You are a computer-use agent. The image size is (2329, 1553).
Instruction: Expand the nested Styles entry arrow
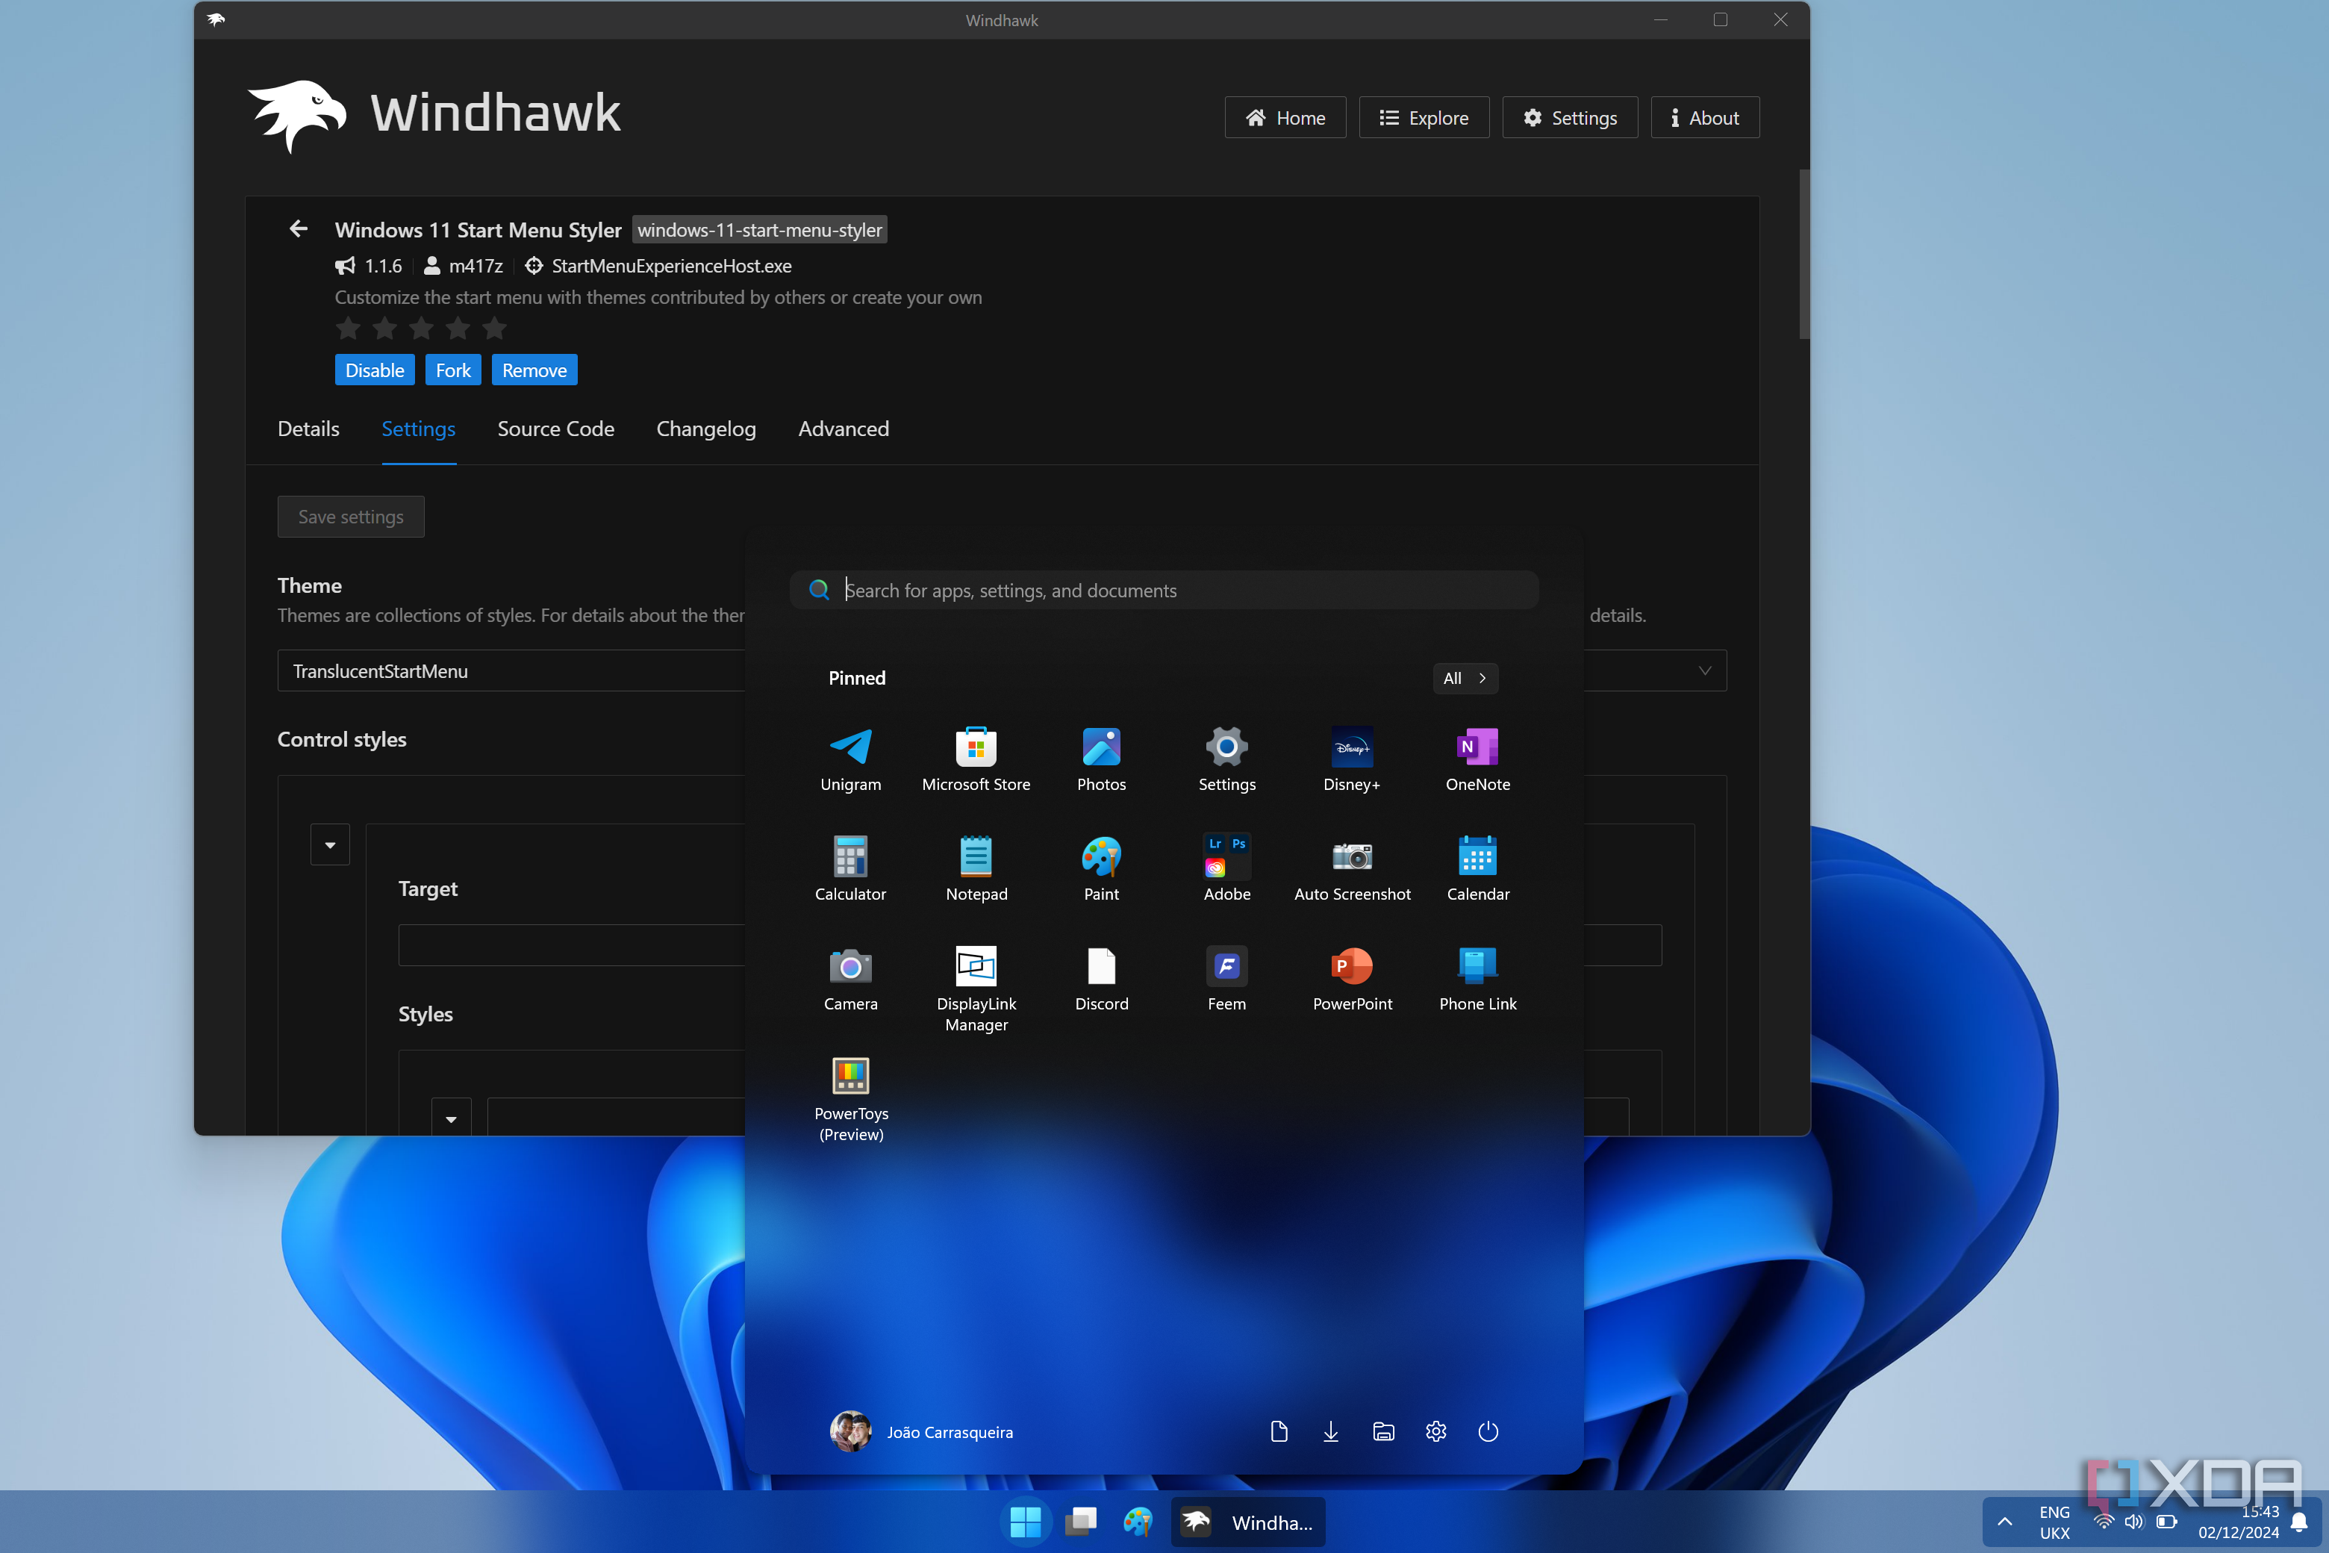[x=451, y=1118]
